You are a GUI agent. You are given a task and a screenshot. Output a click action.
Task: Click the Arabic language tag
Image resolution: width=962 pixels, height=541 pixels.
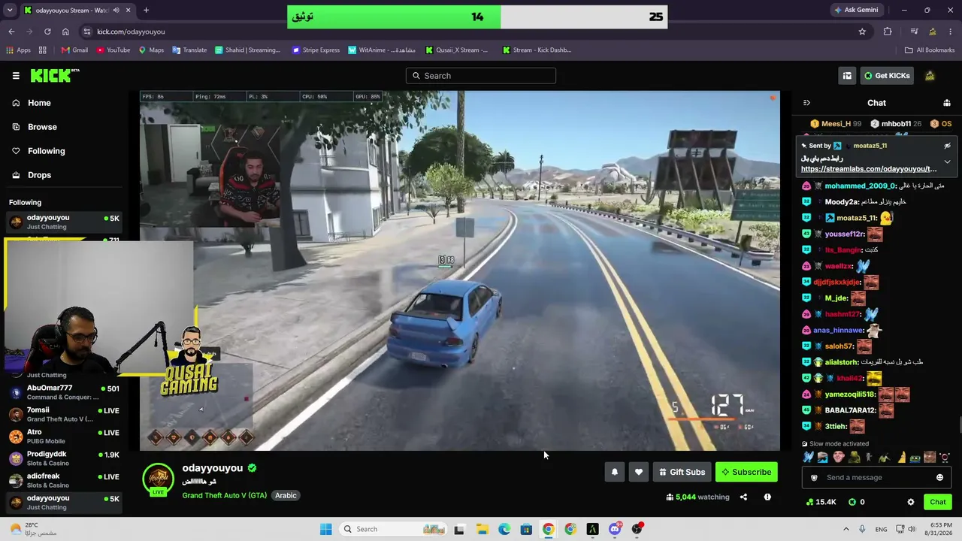286,495
